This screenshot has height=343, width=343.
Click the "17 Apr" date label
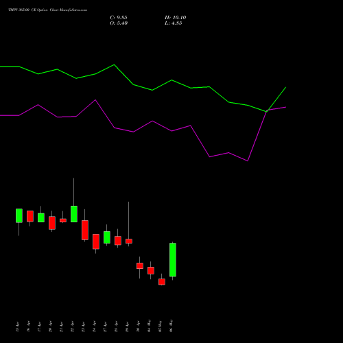pyautogui.click(x=39, y=327)
